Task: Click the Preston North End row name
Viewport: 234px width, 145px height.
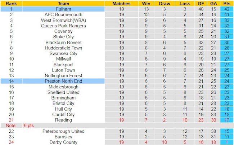Action: click(63, 81)
